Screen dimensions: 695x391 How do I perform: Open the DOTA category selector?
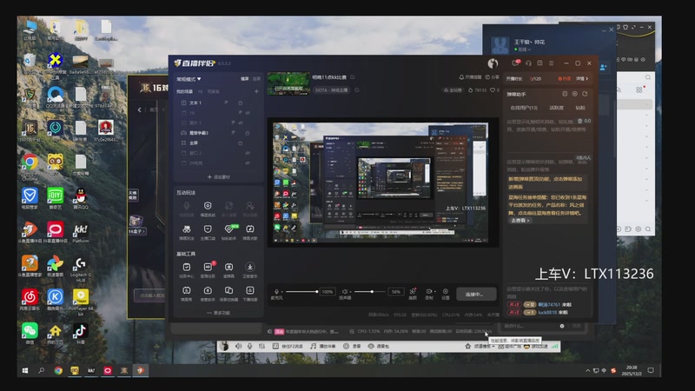(331, 90)
